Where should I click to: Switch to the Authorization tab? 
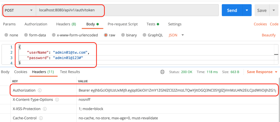click(x=36, y=24)
